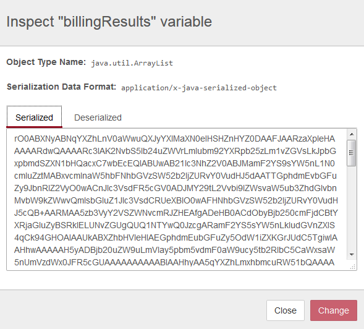This screenshot has height=329, width=364.
Task: Place cursor in line starting XRjaGluZy
Action: (x=174, y=225)
